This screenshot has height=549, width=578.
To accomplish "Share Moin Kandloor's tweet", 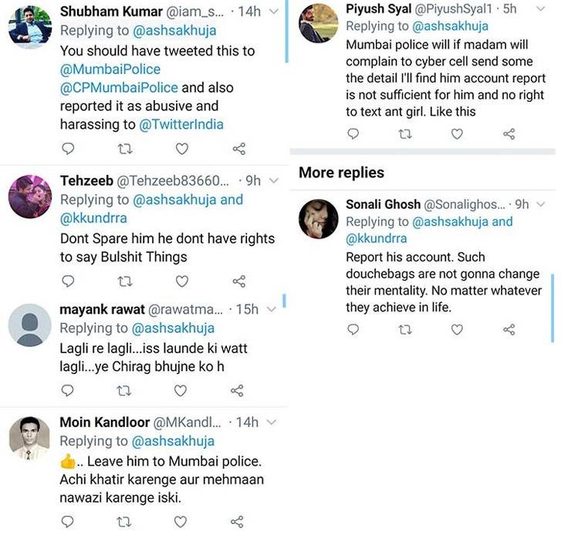I will (238, 522).
